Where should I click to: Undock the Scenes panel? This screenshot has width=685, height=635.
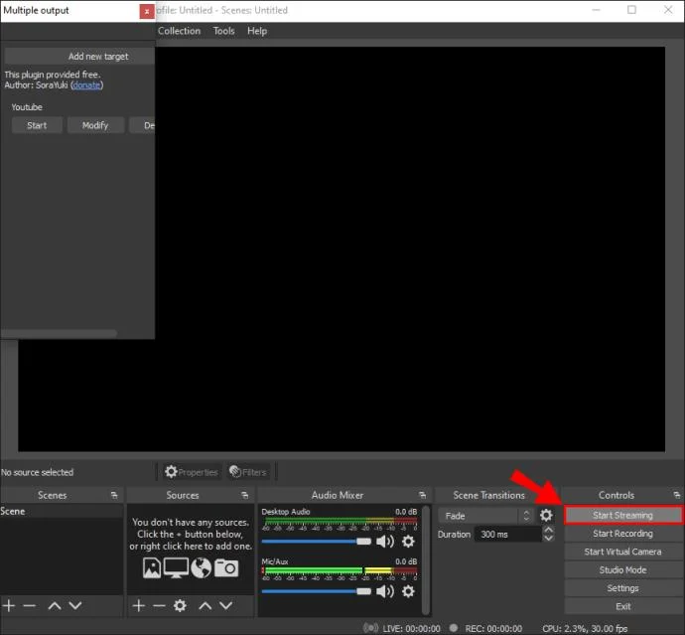coord(114,495)
